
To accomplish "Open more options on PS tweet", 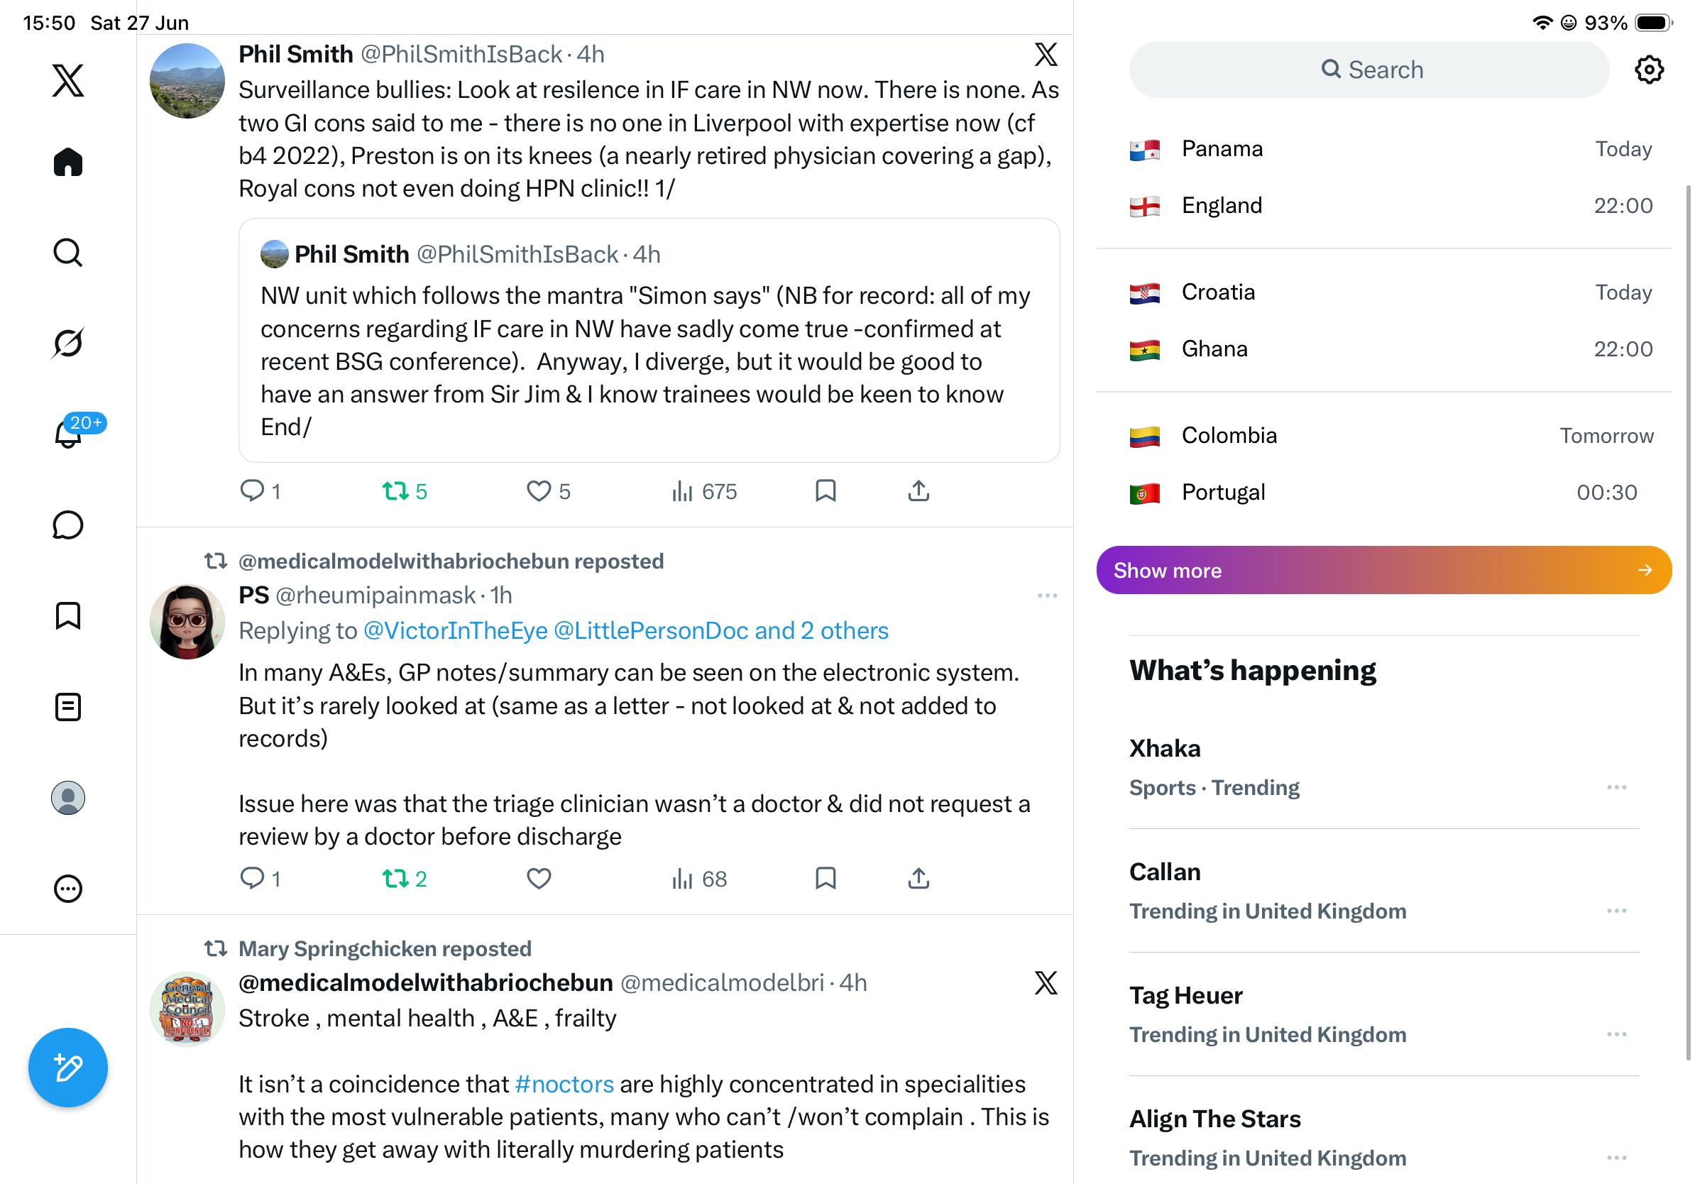I will (x=1047, y=595).
